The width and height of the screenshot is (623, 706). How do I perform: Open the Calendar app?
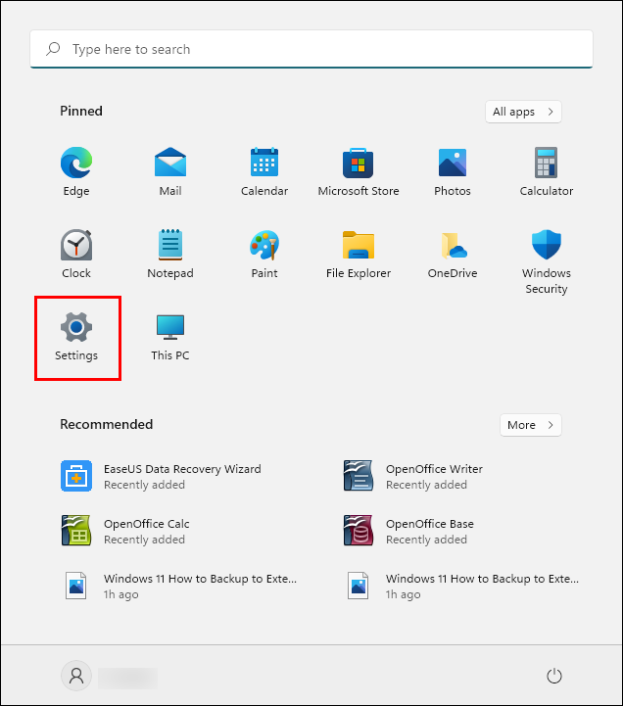click(264, 163)
